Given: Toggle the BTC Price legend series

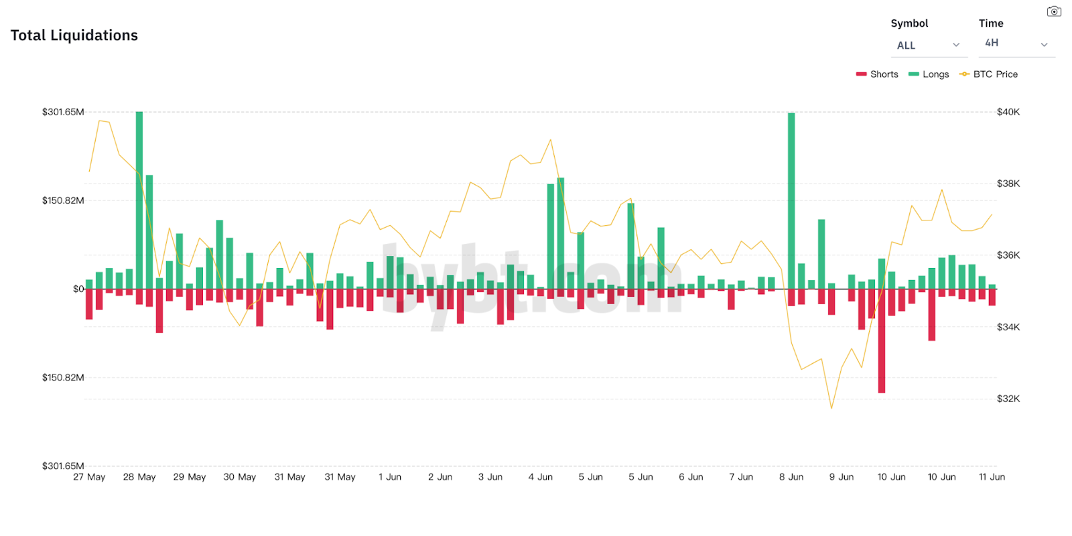Looking at the screenshot, I should pos(988,74).
